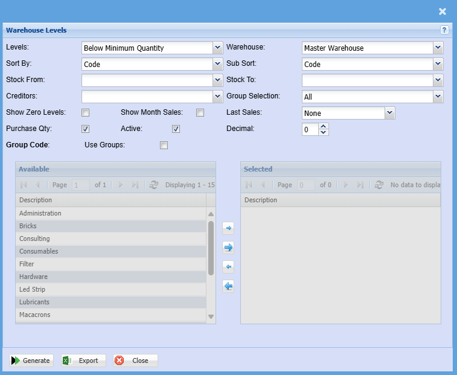Increase the Decimal value with up arrow
Image resolution: width=457 pixels, height=375 pixels.
tap(324, 126)
